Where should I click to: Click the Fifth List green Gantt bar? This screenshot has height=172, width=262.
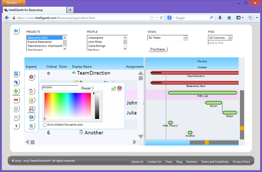pyautogui.click(x=203, y=93)
